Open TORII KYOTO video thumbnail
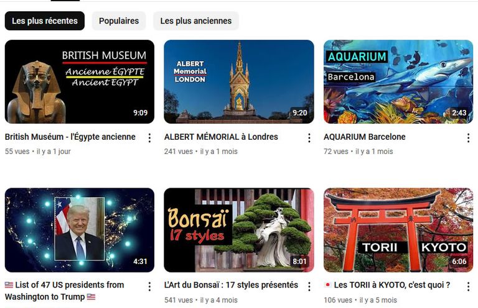 398,230
